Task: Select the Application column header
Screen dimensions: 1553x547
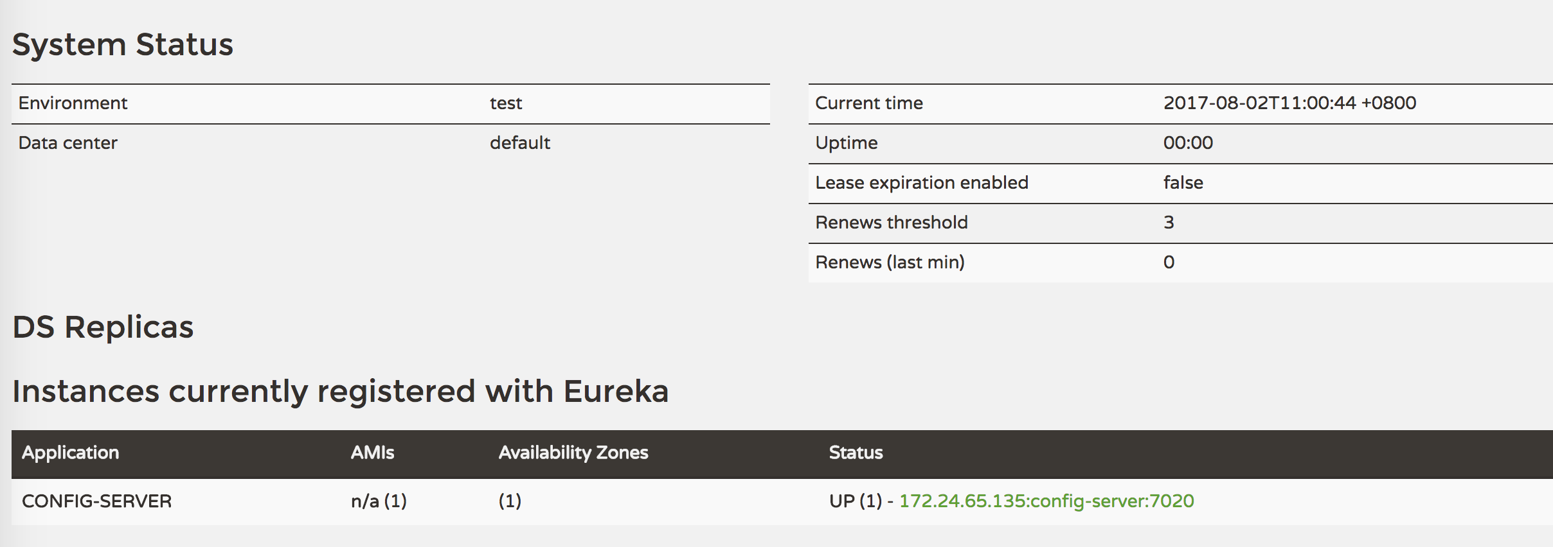Action: tap(71, 453)
